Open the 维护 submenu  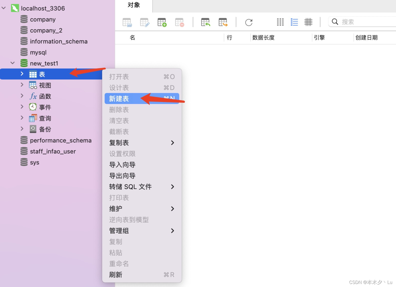pos(142,209)
